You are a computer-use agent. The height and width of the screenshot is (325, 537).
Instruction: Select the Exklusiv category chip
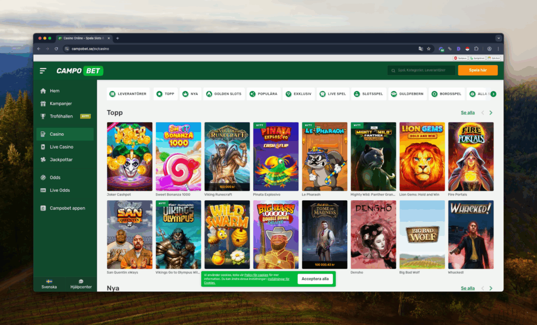pos(298,94)
